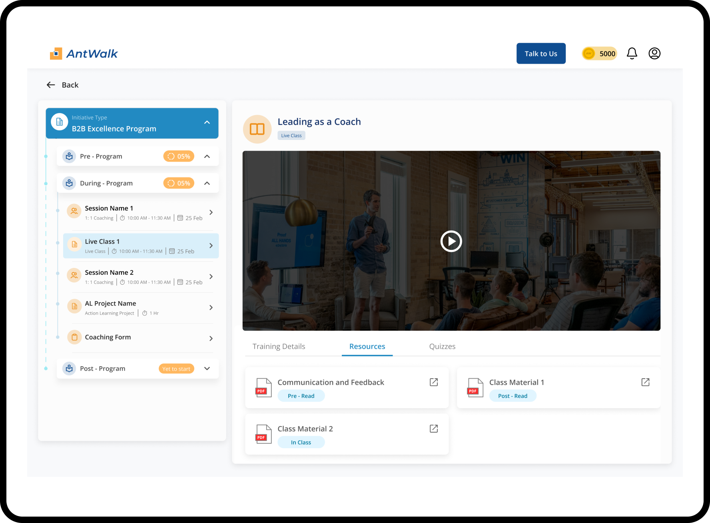Open Class Material 1 external link icon
The width and height of the screenshot is (710, 523).
coord(645,382)
